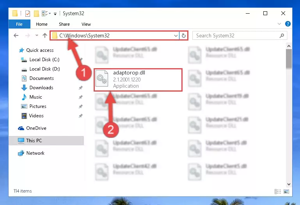Click the pin icon next to Music
300x205 pixels.
point(80,97)
